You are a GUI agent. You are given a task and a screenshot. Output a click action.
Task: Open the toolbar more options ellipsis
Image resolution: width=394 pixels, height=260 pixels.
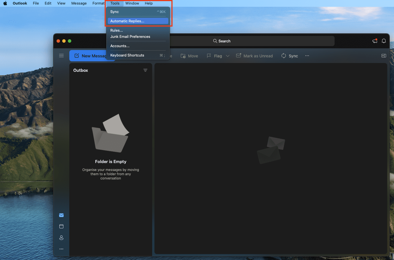click(307, 56)
